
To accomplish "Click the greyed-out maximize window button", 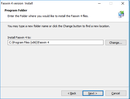I will tap(111, 3).
